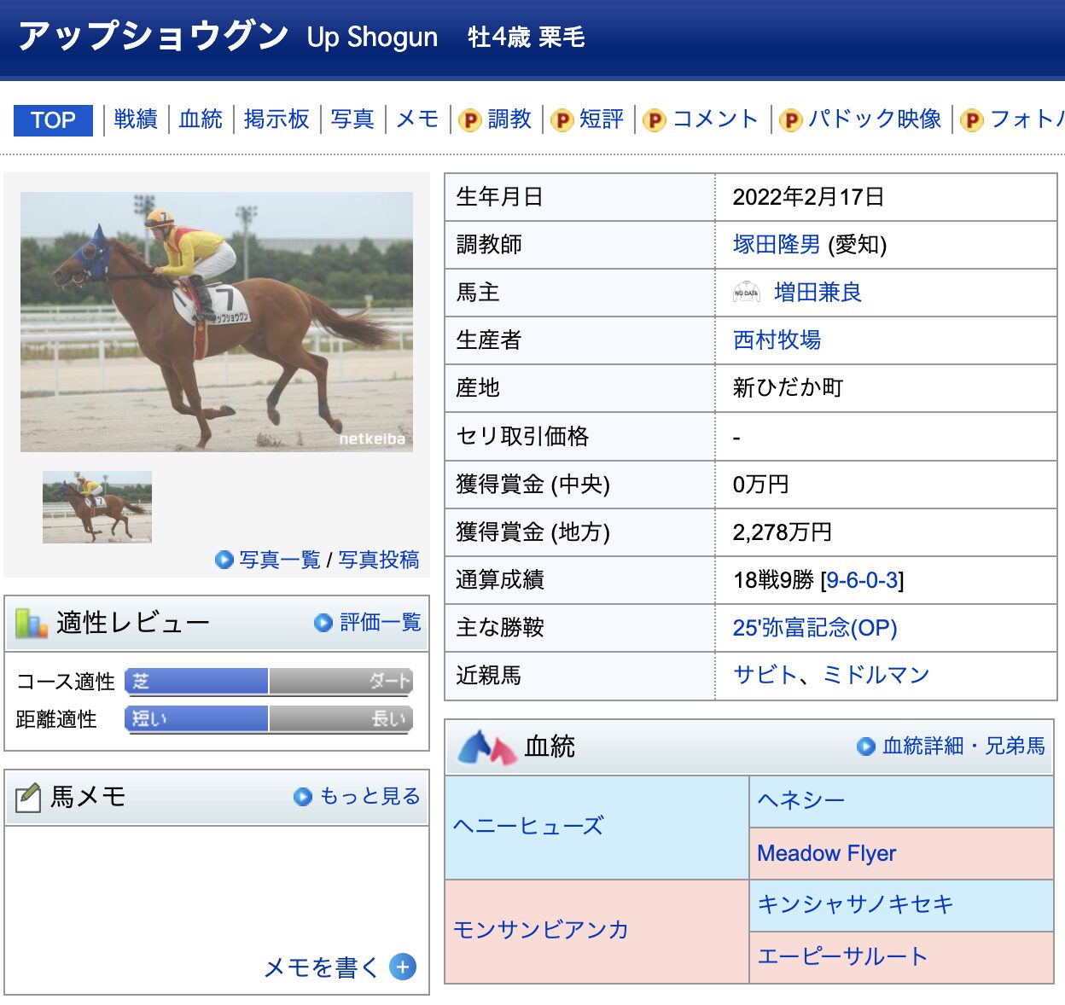
Task: Open the 血統 tab
Action: pos(201,119)
